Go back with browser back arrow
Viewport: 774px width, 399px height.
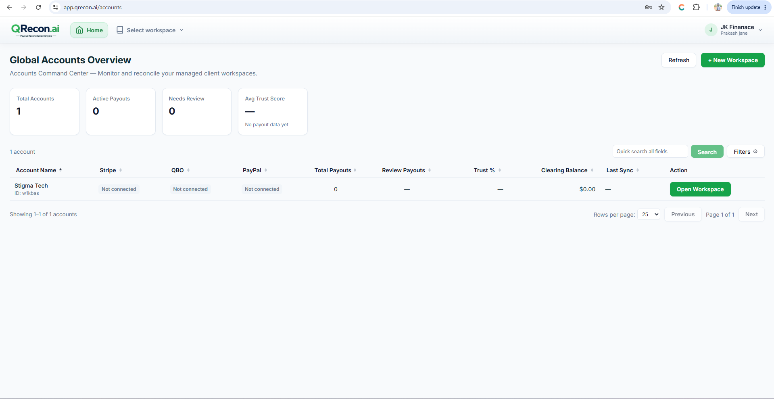click(x=9, y=7)
